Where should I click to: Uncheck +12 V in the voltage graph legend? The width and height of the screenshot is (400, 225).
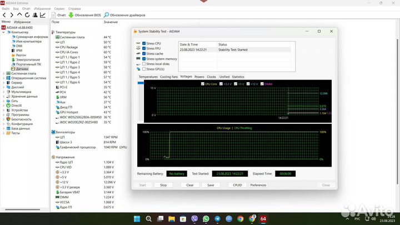click(x=248, y=84)
